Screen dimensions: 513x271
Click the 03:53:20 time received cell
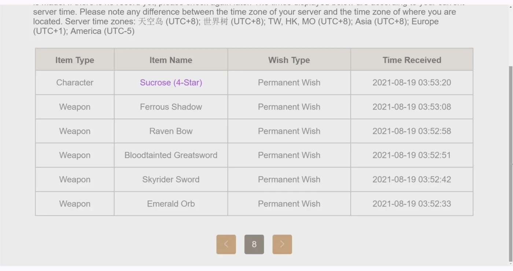tap(412, 82)
